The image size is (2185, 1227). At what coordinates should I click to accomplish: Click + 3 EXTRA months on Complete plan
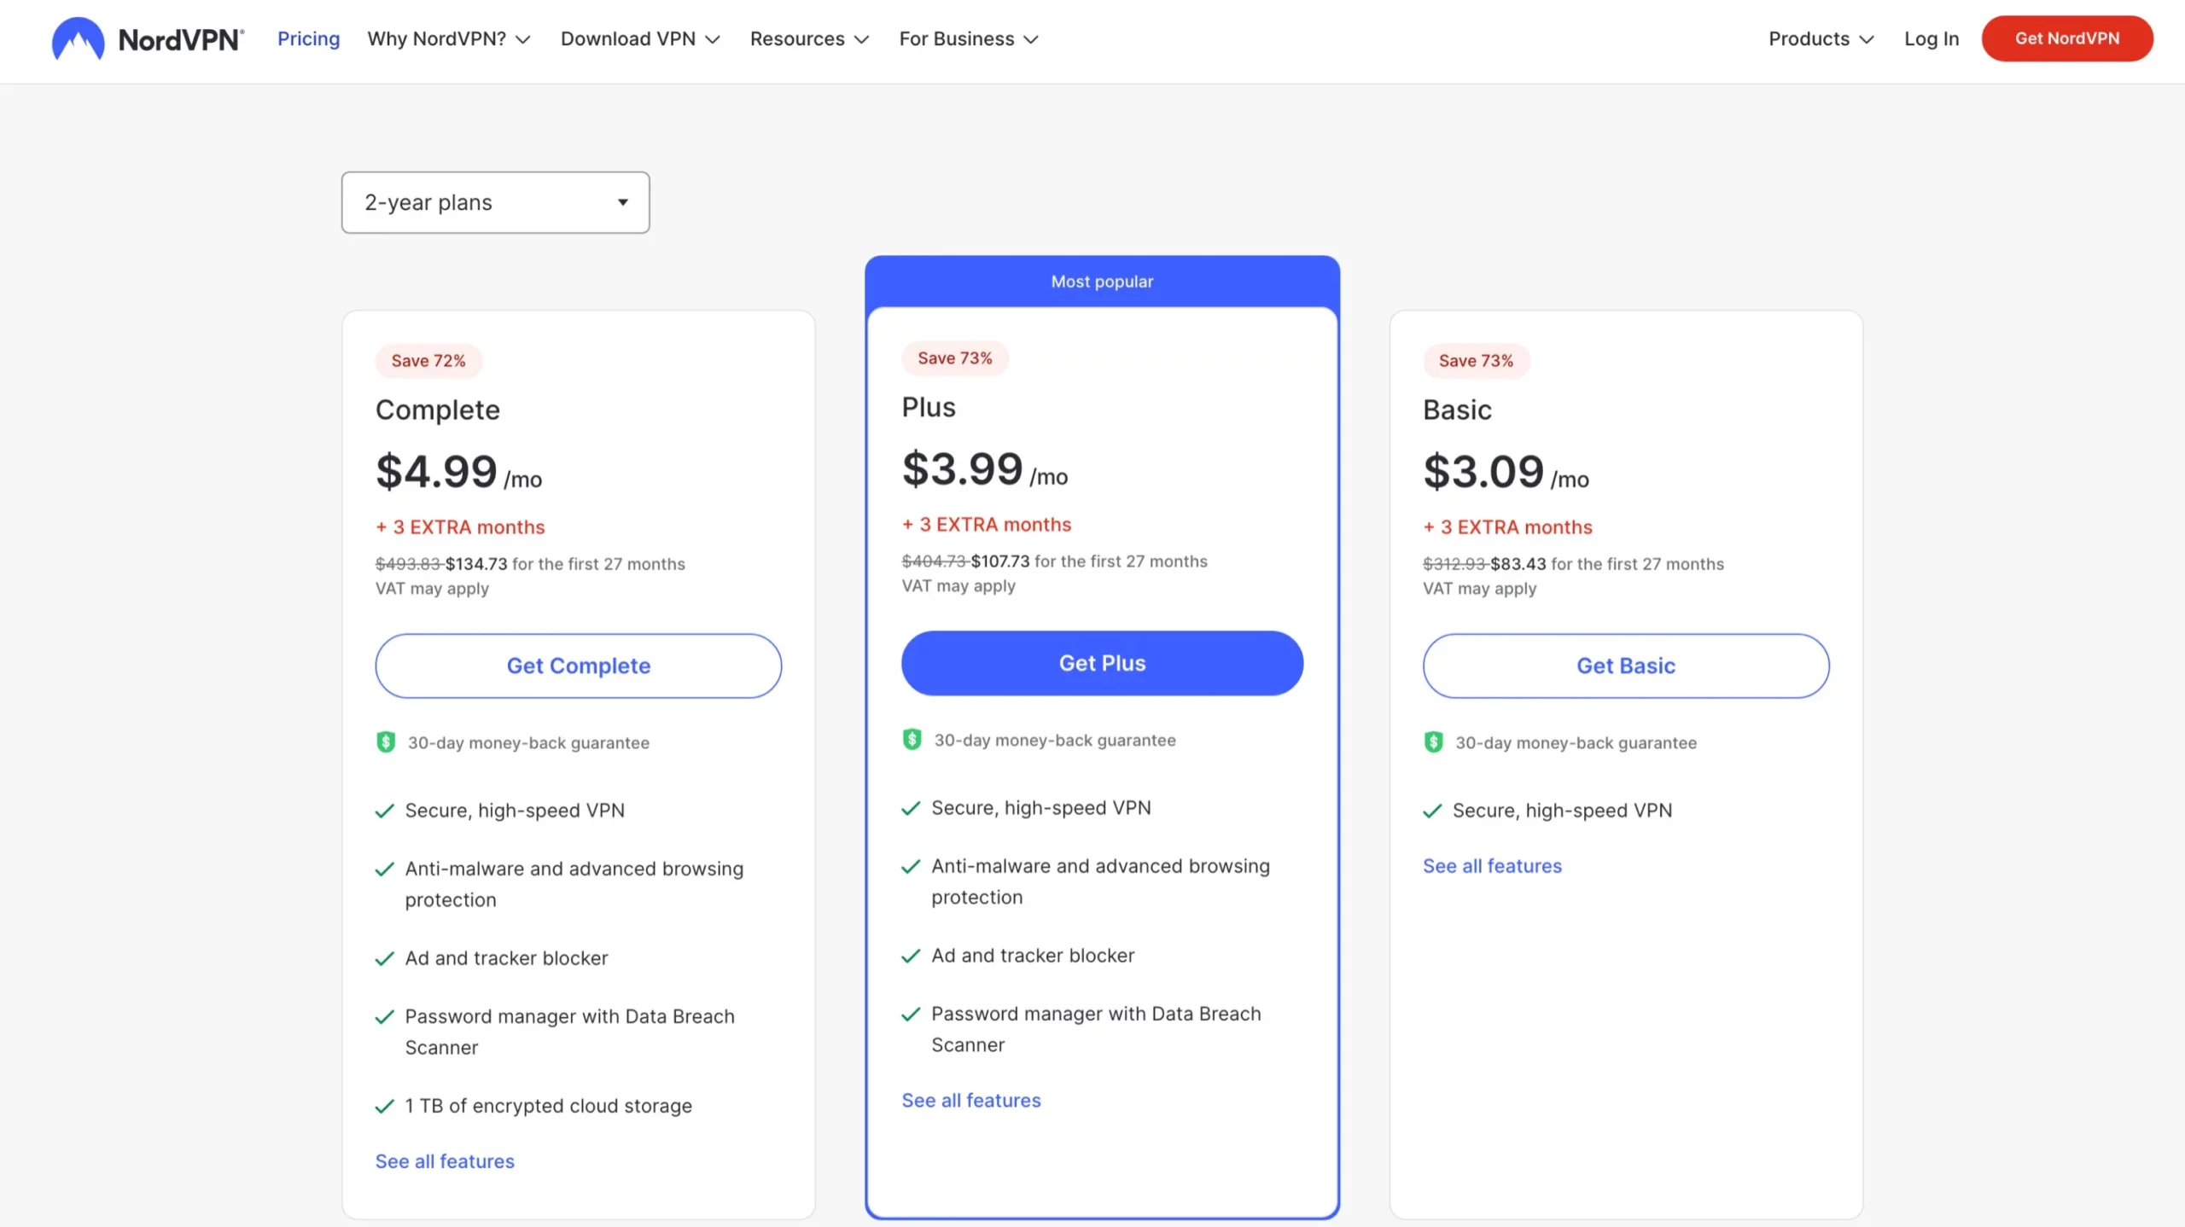click(x=460, y=527)
